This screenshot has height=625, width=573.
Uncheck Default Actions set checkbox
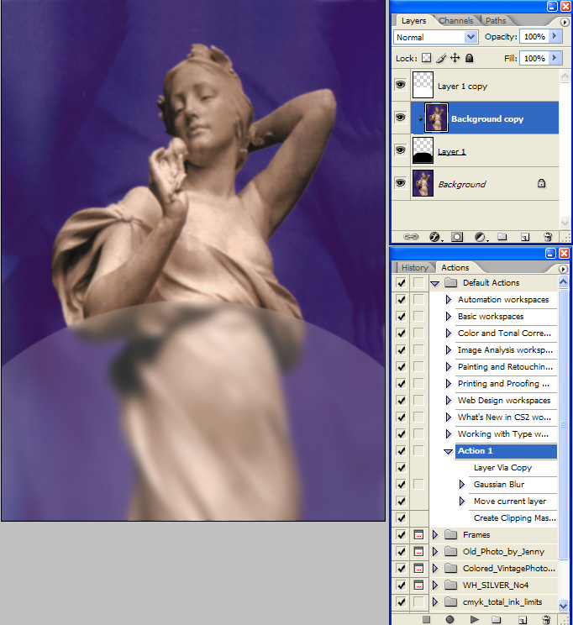pos(401,282)
